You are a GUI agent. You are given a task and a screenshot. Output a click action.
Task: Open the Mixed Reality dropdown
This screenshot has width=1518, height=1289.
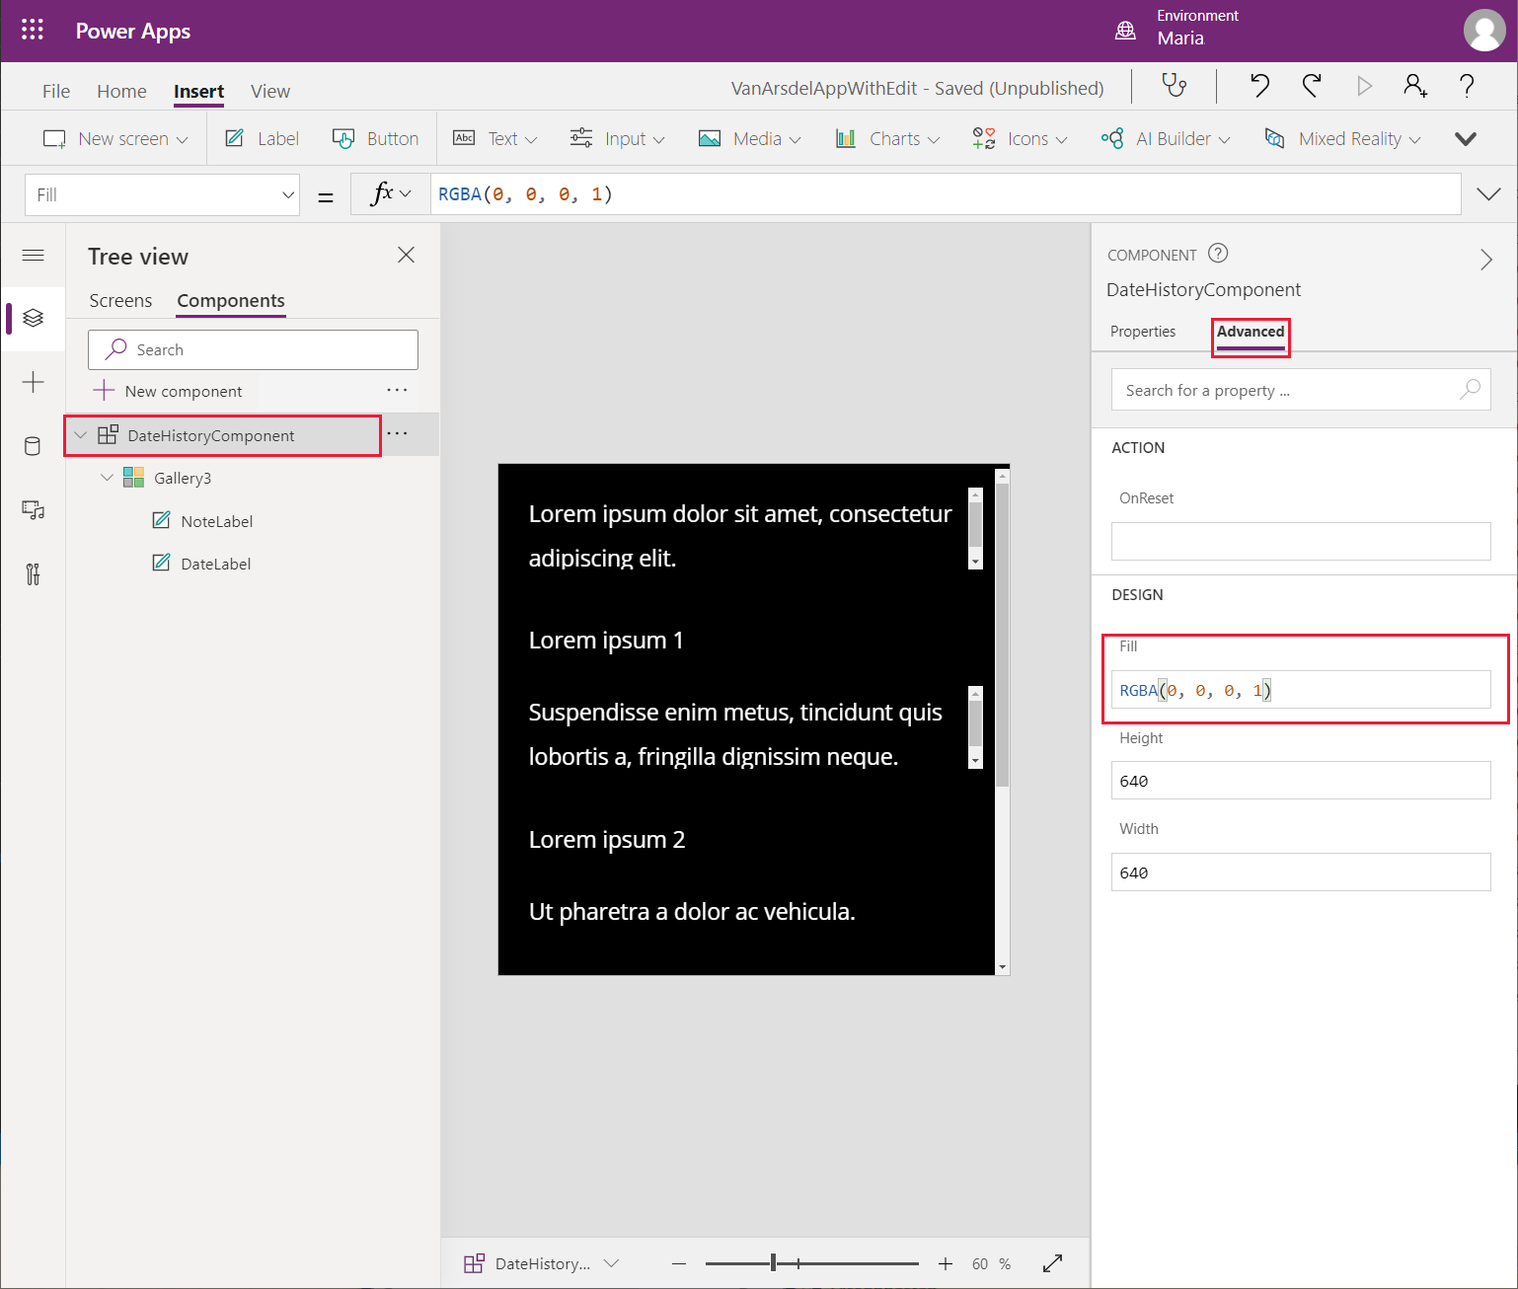click(x=1342, y=138)
